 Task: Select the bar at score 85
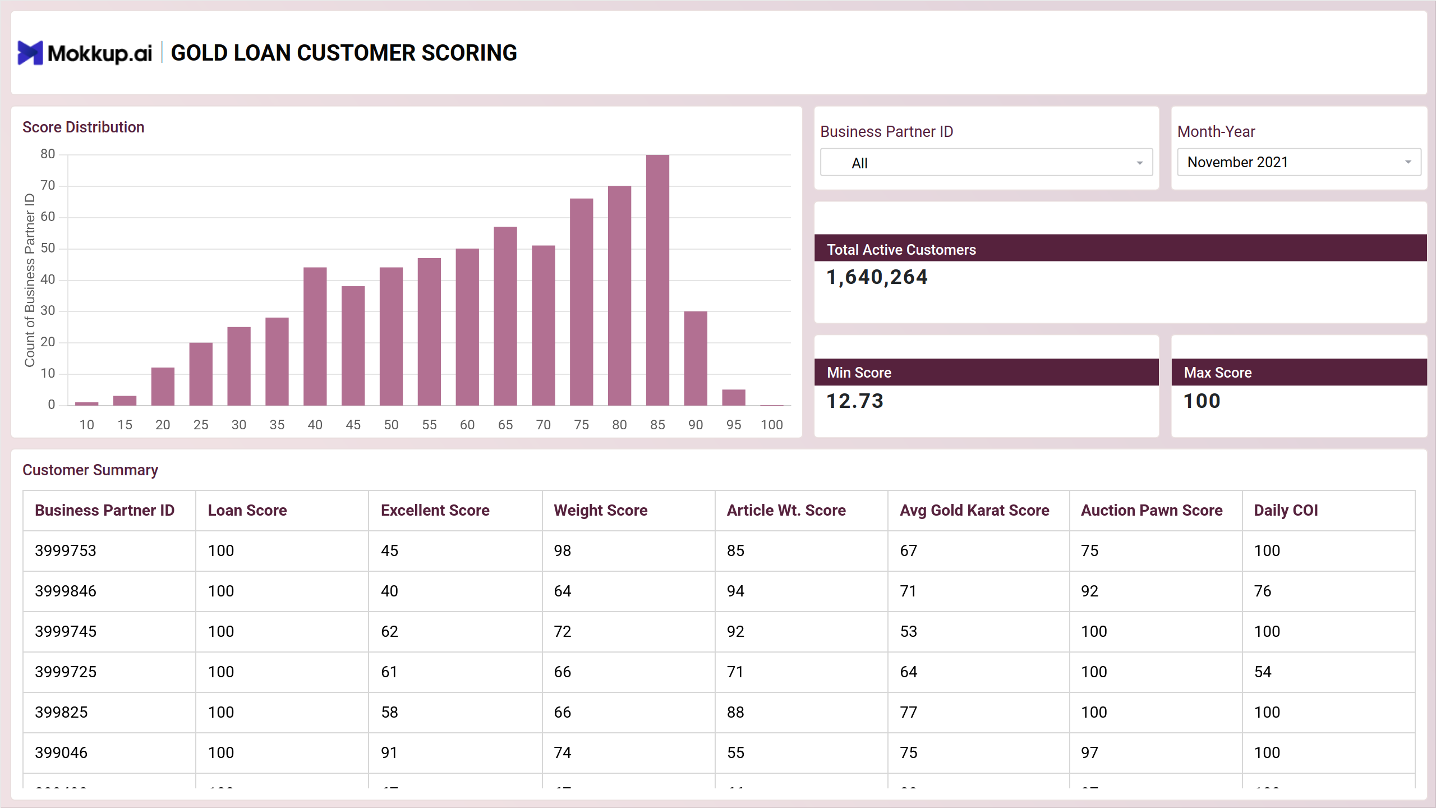657,280
